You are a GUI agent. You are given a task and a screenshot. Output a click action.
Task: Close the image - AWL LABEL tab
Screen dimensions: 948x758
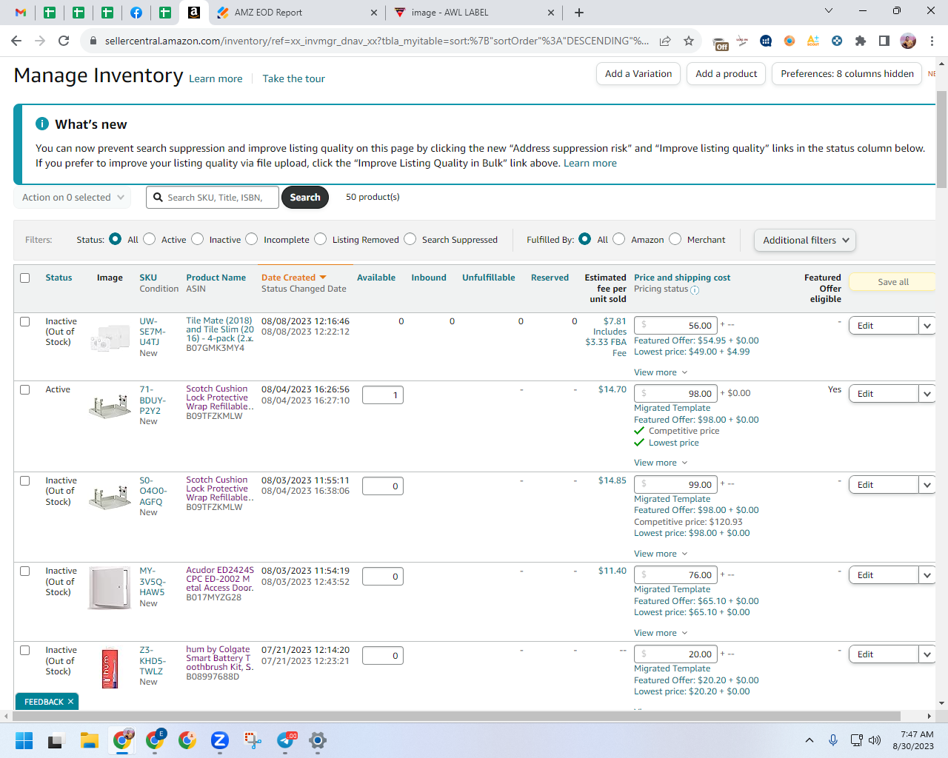tap(551, 13)
